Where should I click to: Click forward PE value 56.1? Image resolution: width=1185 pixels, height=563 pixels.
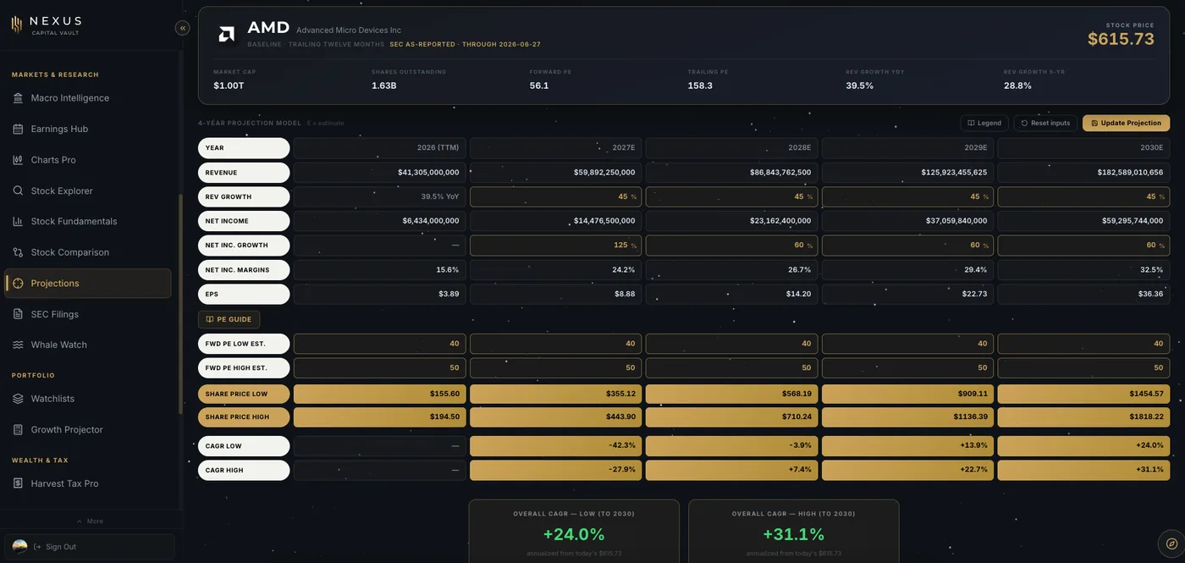pos(539,86)
